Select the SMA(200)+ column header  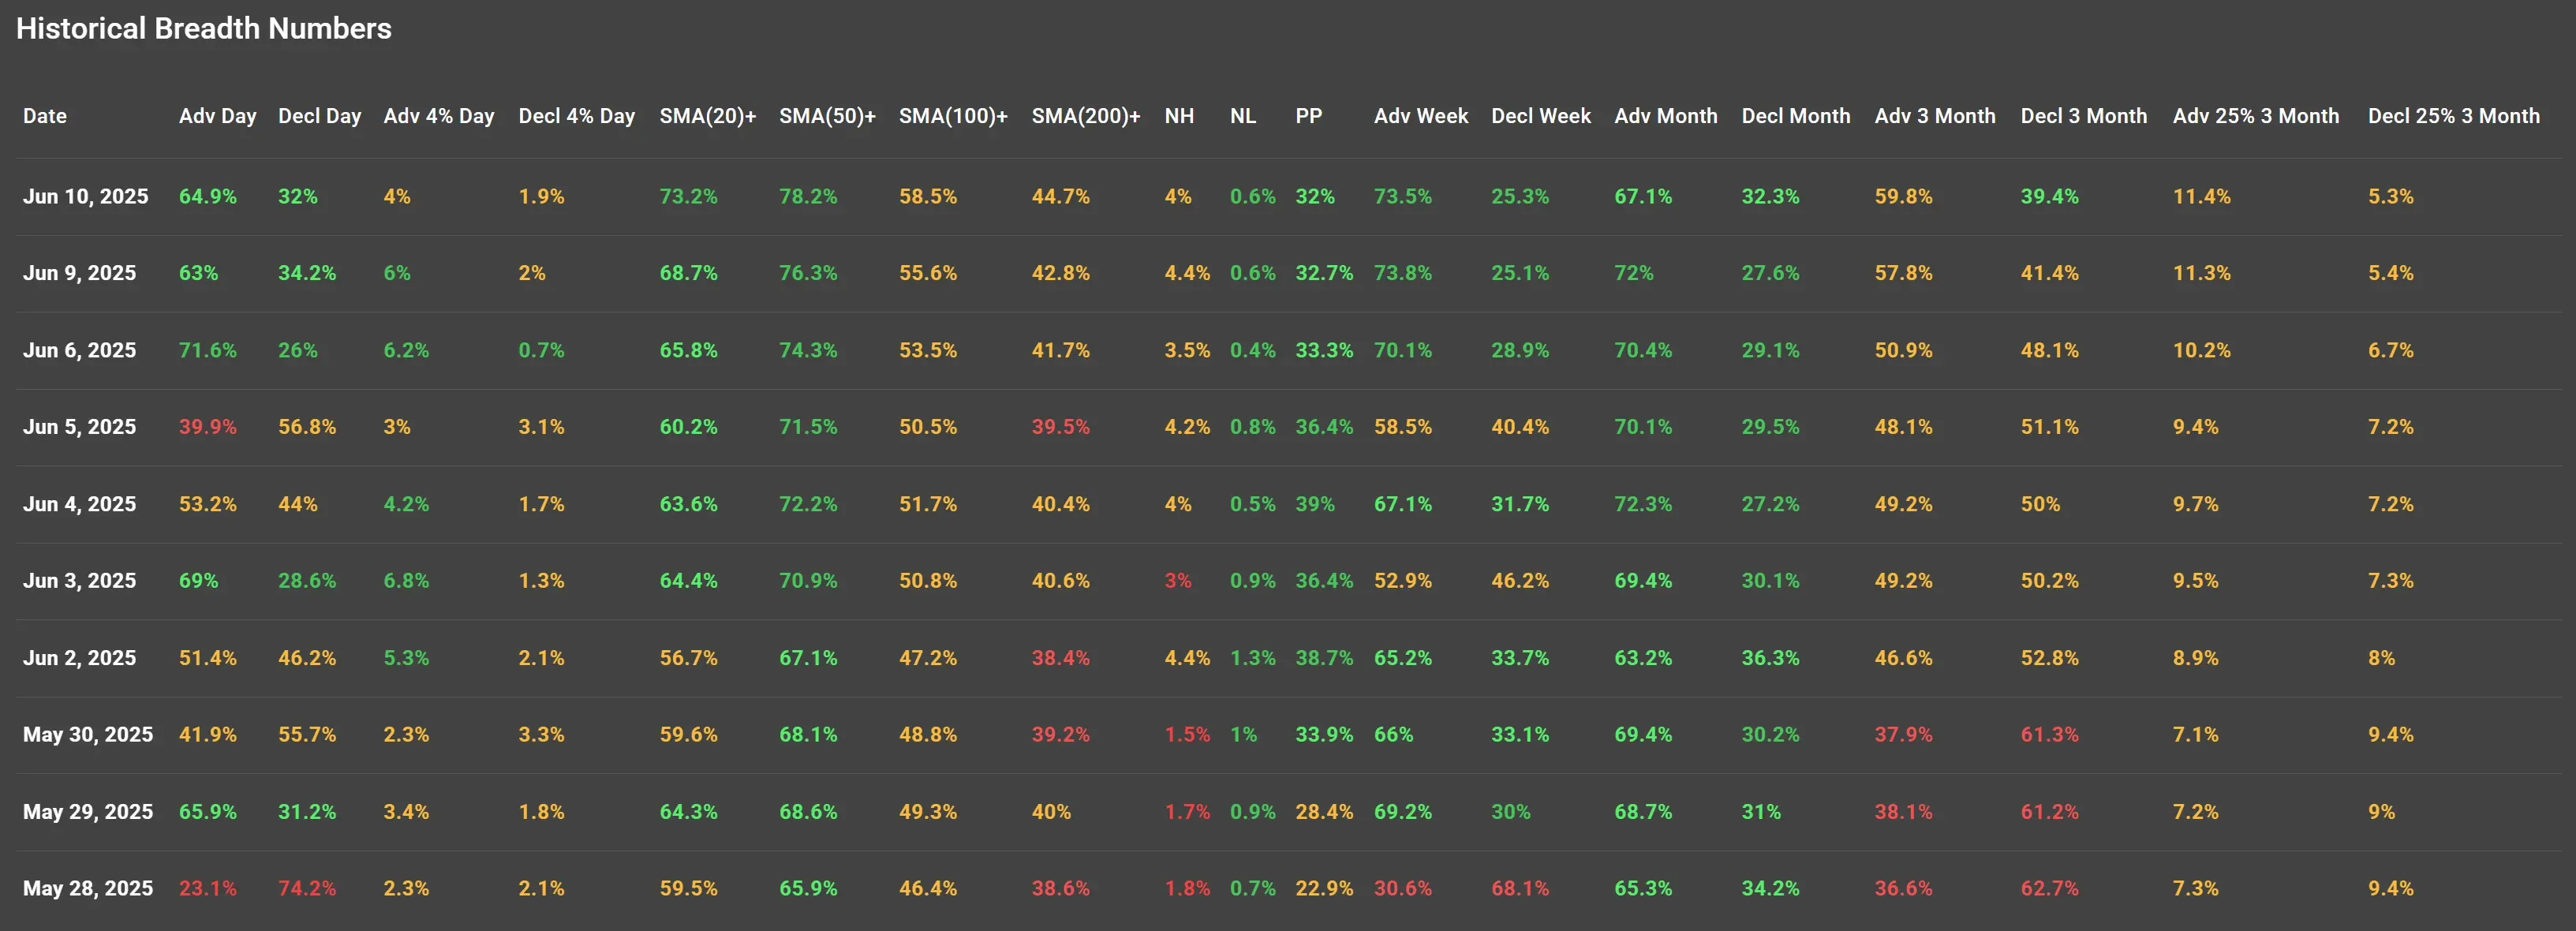tap(1085, 116)
